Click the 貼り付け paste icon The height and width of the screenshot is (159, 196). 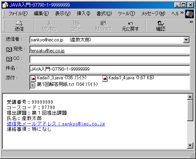[x=103, y=26]
